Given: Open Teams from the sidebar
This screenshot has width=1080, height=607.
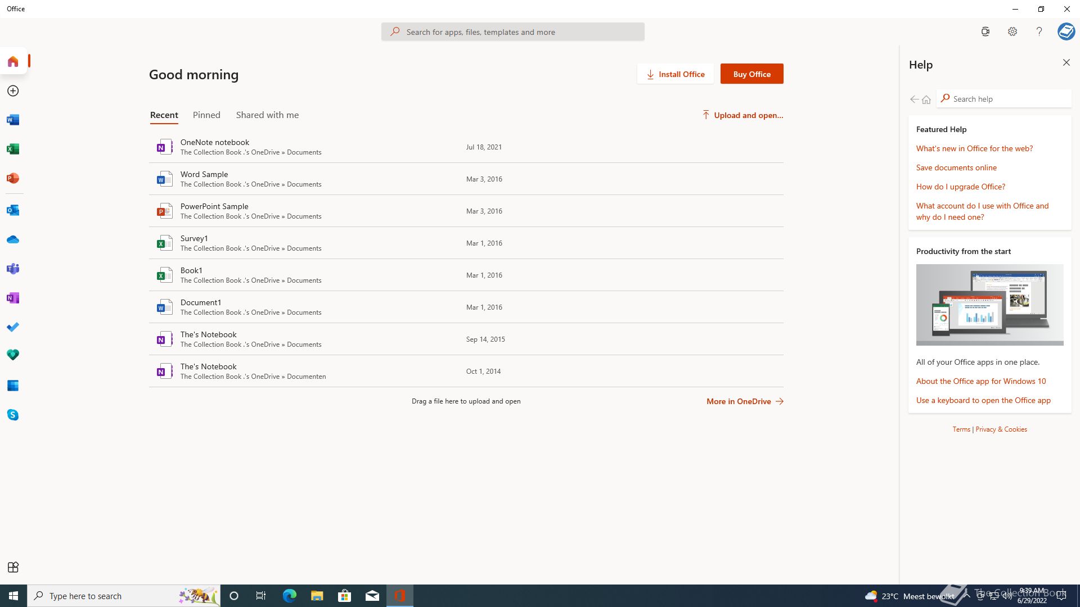Looking at the screenshot, I should (x=13, y=269).
